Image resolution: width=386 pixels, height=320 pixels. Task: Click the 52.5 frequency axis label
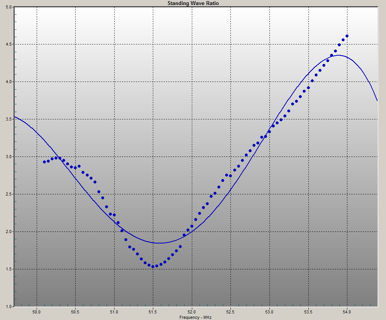[230, 311]
